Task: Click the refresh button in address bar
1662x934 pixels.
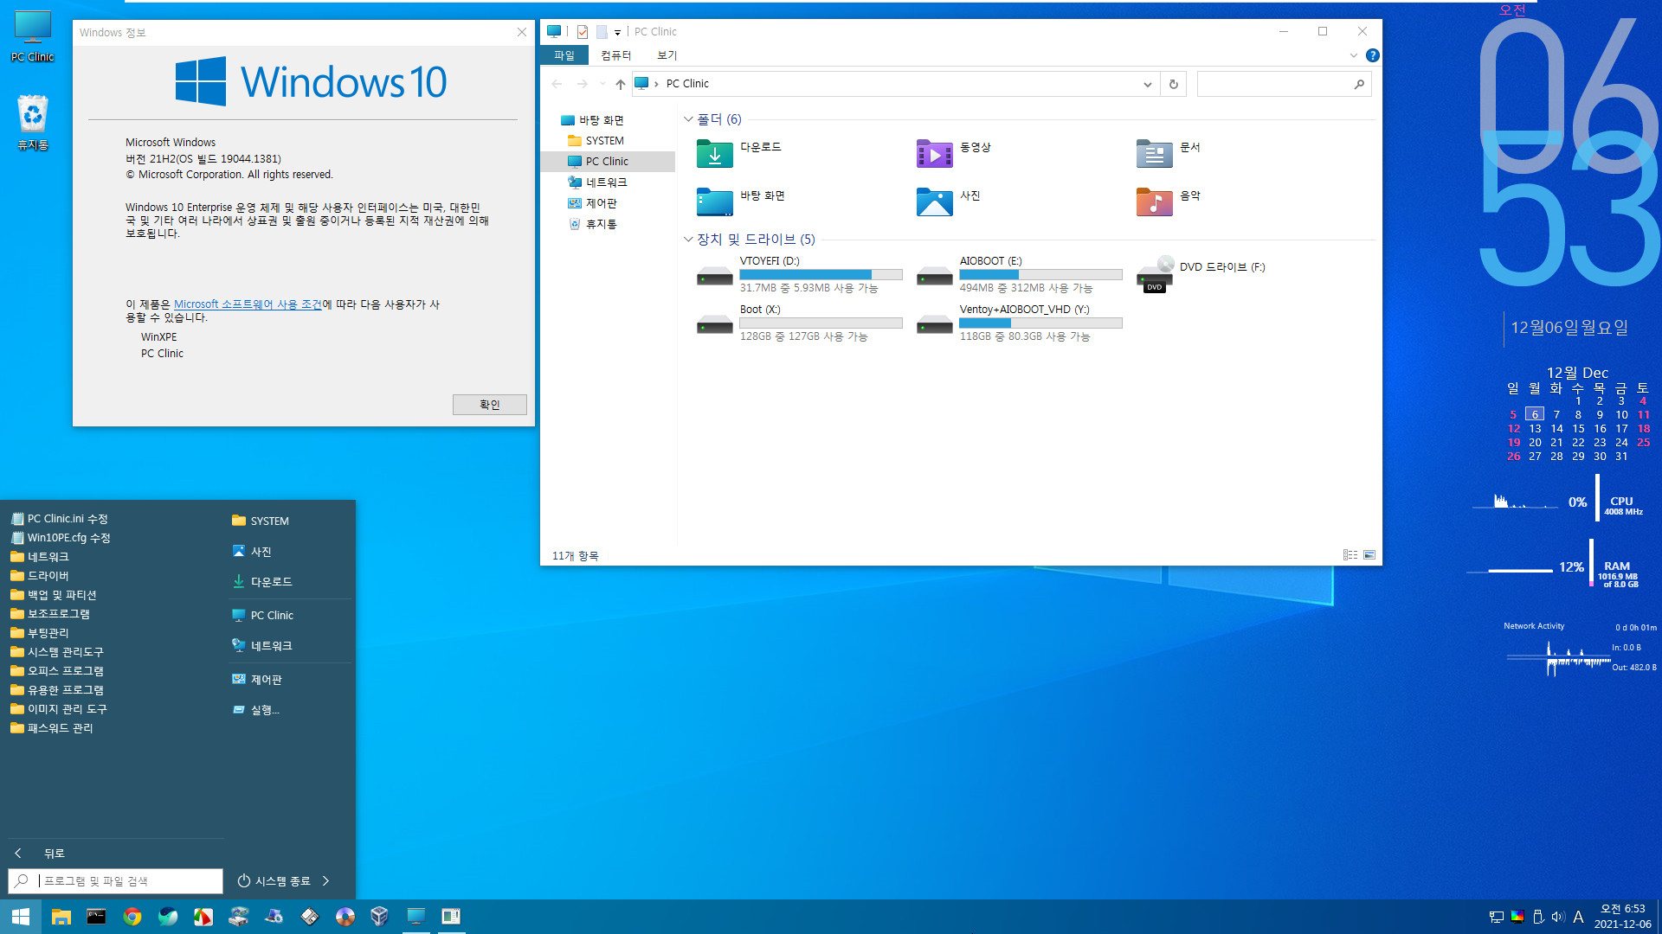Action: (x=1173, y=84)
